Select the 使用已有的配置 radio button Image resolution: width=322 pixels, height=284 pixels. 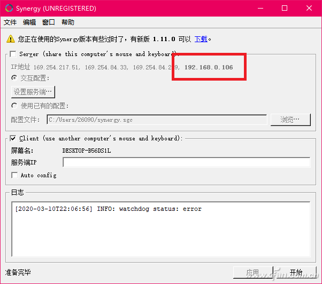14,106
